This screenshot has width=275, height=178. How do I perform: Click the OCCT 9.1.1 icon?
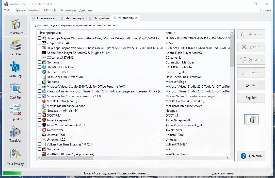click(44, 115)
